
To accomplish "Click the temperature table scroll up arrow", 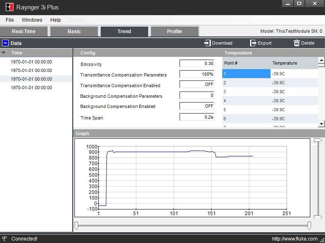I will pos(321,60).
